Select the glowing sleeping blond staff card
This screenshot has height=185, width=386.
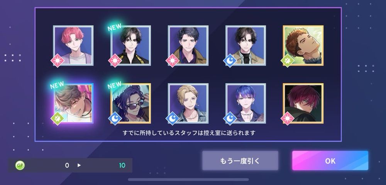(73, 103)
